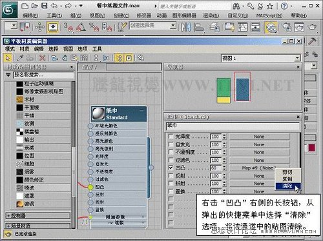Enable the 自发光 map checkbox
This screenshot has height=241, width=323.
pyautogui.click(x=171, y=144)
